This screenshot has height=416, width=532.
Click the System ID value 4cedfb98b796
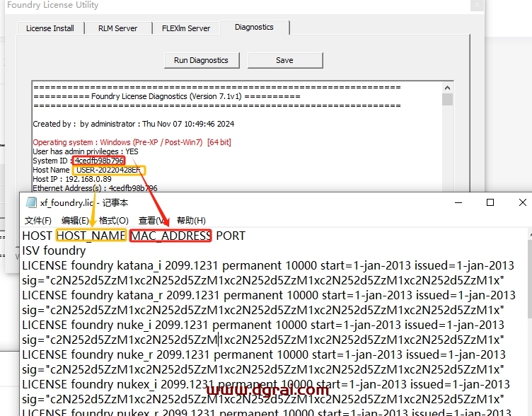tap(99, 161)
